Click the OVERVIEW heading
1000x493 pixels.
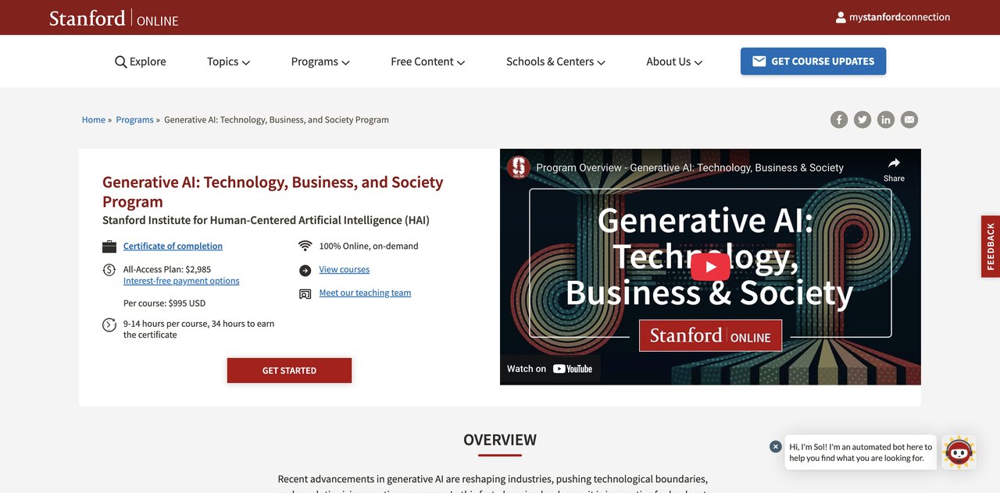(x=500, y=440)
